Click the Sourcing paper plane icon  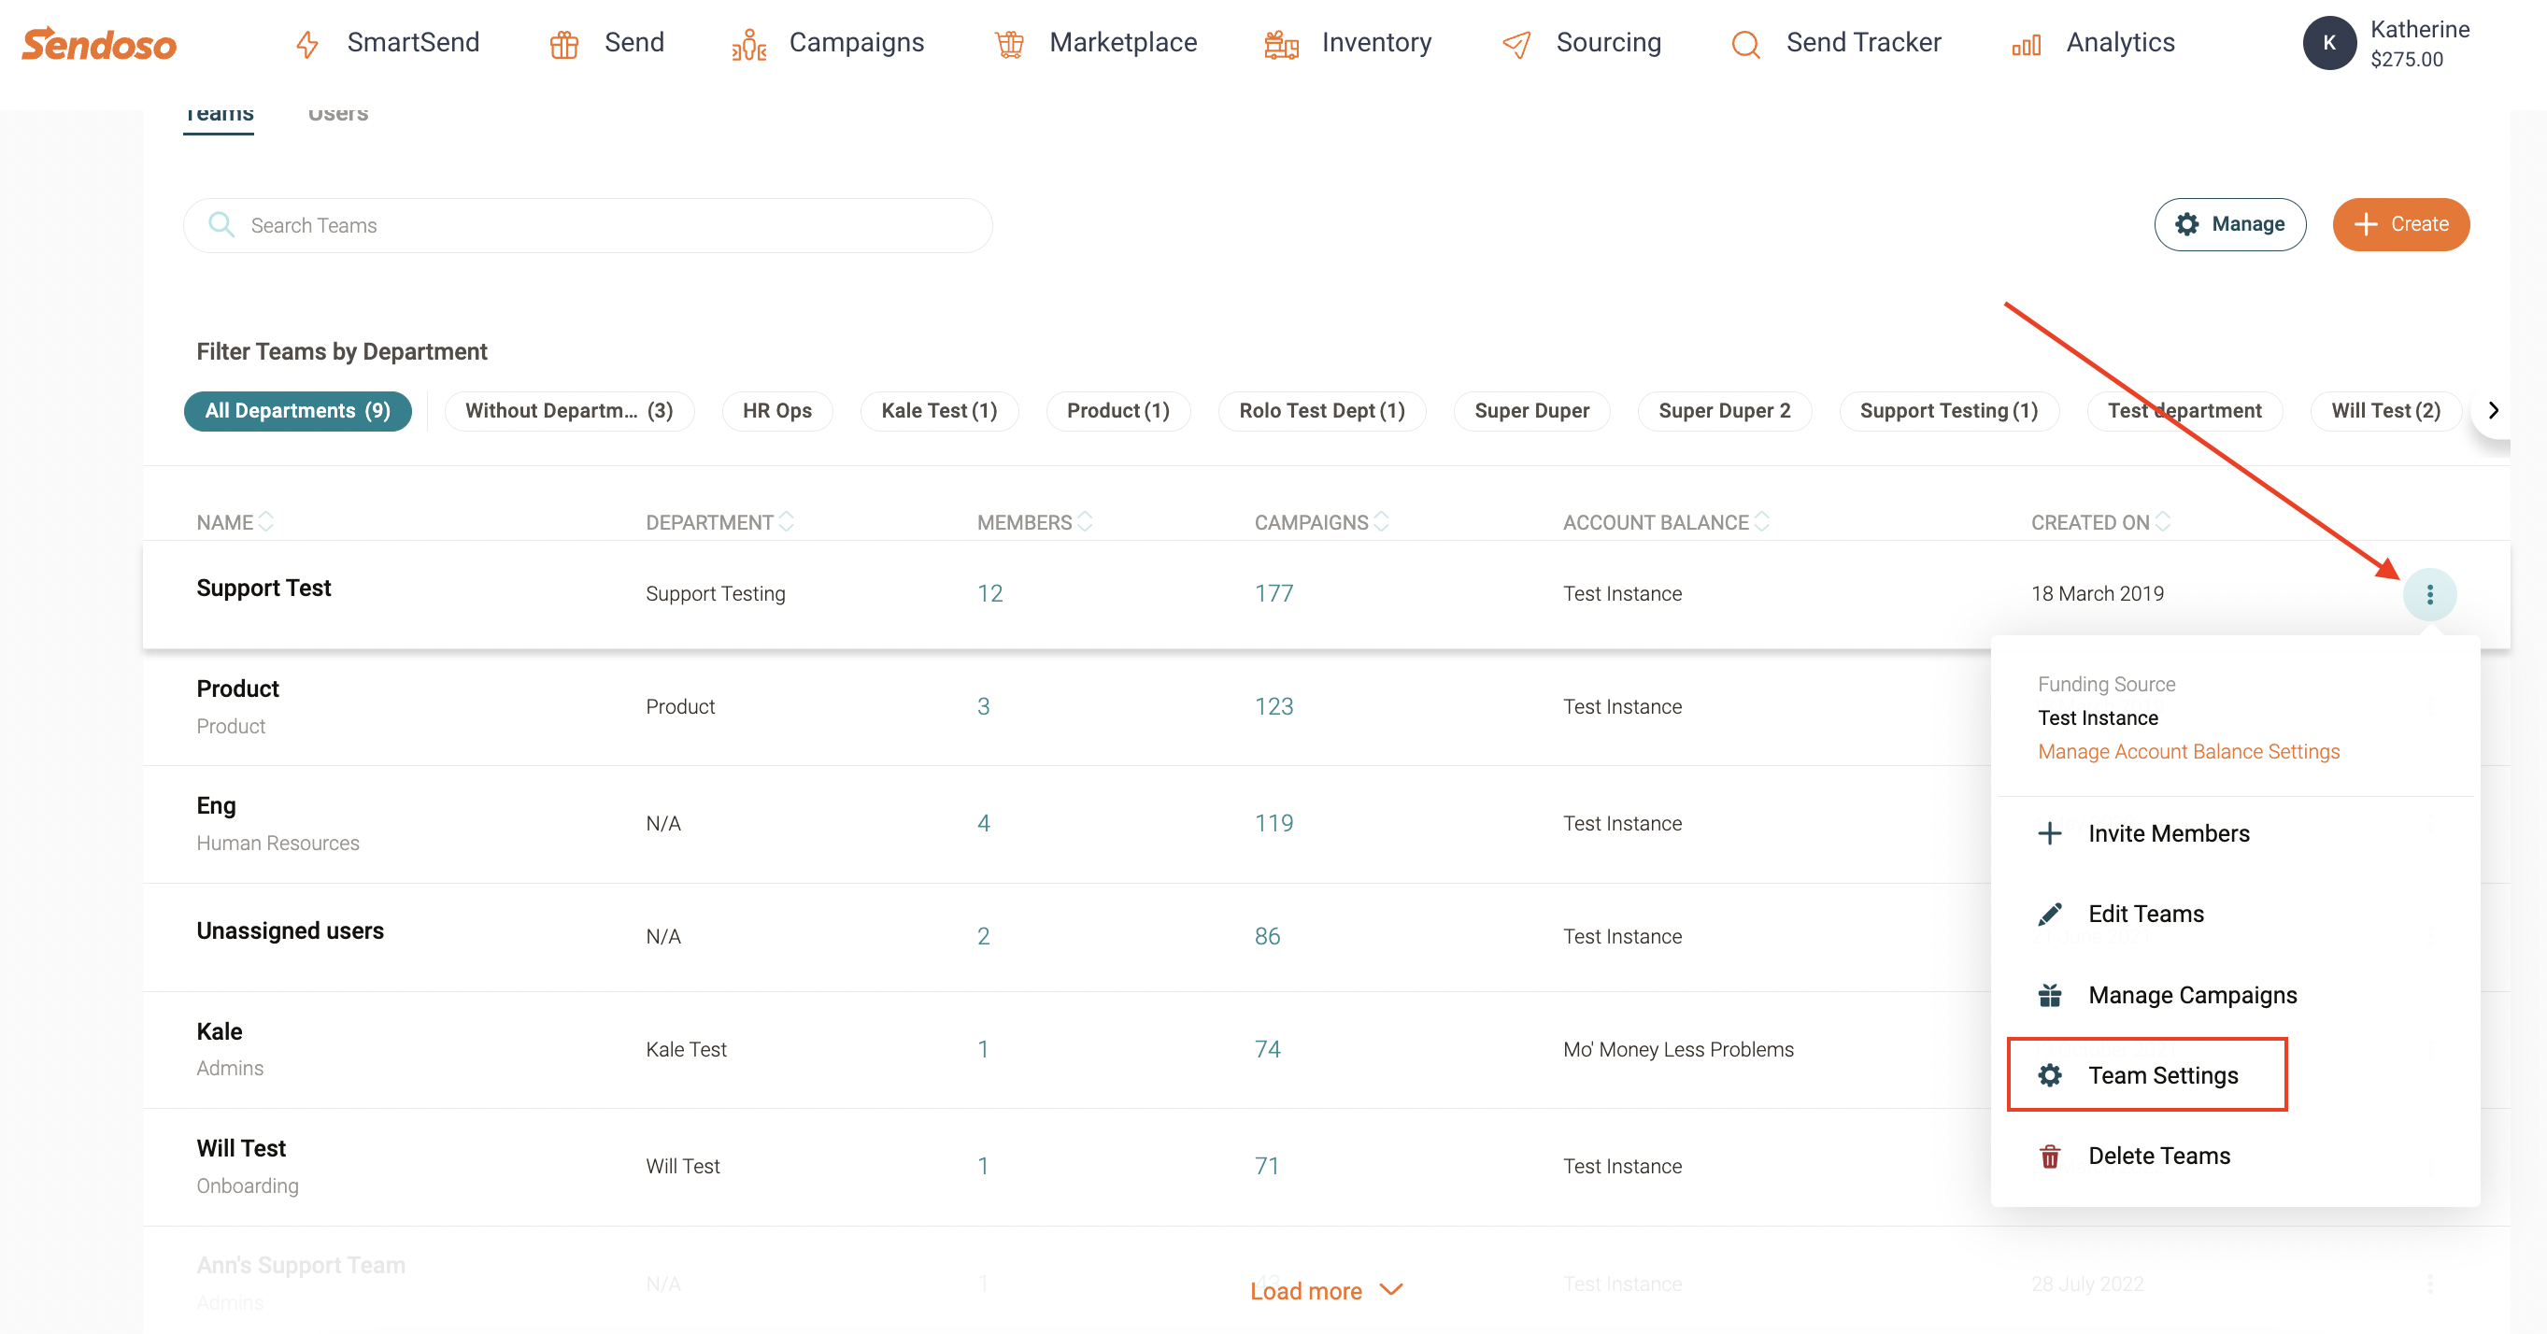pos(1516,45)
